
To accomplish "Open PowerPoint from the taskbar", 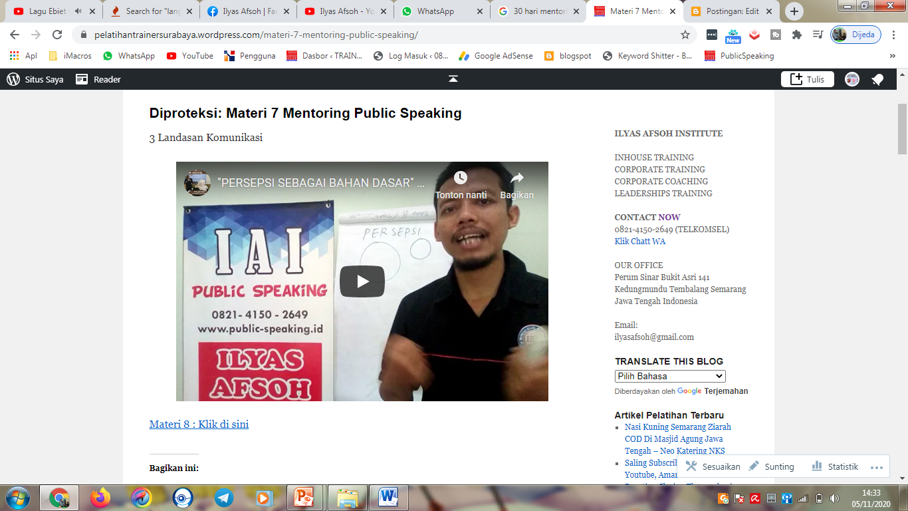I will coord(304,498).
